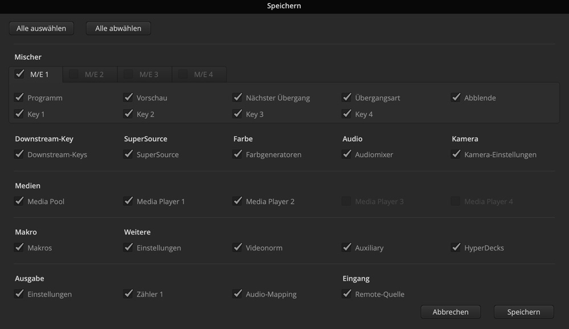Toggle the Abblende checkbox
Viewport: 569px width, 329px height.
click(456, 97)
